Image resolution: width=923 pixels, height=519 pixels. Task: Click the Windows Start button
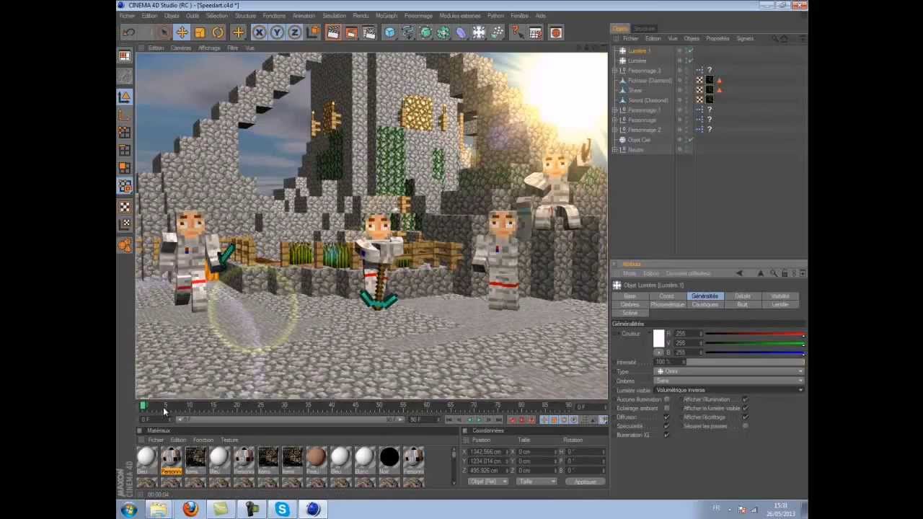pyautogui.click(x=129, y=510)
